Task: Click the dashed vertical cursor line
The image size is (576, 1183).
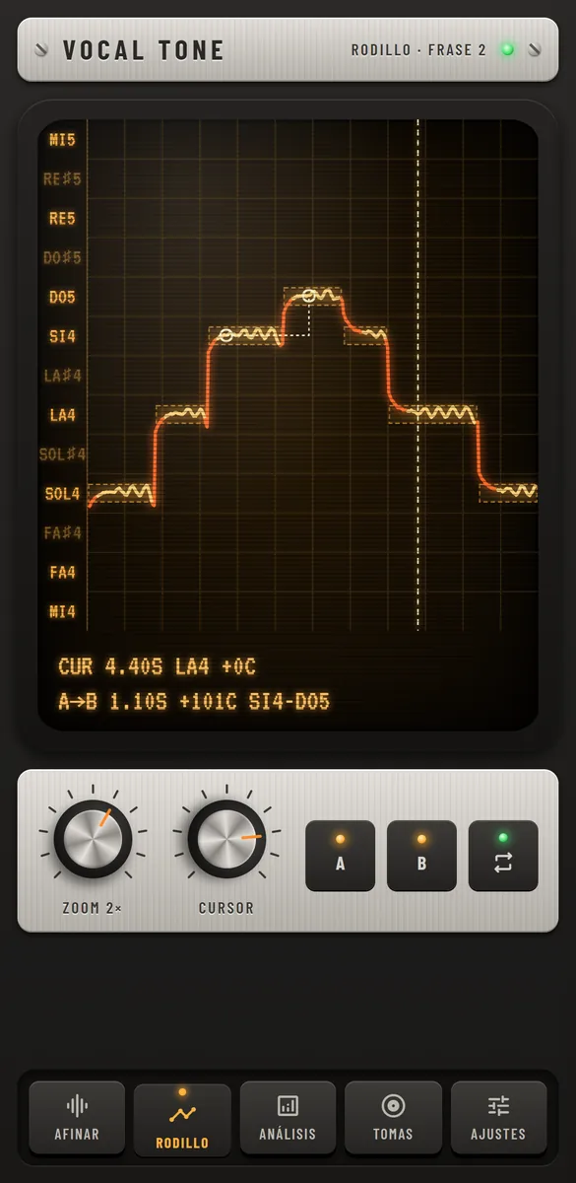Action: (417, 375)
